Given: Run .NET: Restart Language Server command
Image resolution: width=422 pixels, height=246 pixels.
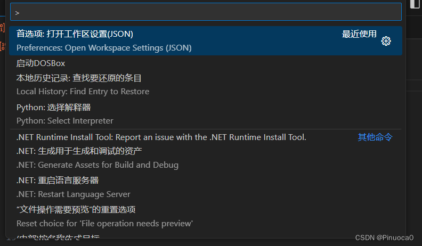Looking at the screenshot, I should click(x=206, y=187).
